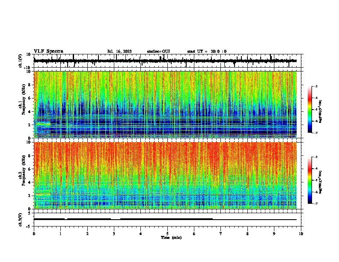
Task: Click the '9' time-axis tick label
Action: point(274,234)
